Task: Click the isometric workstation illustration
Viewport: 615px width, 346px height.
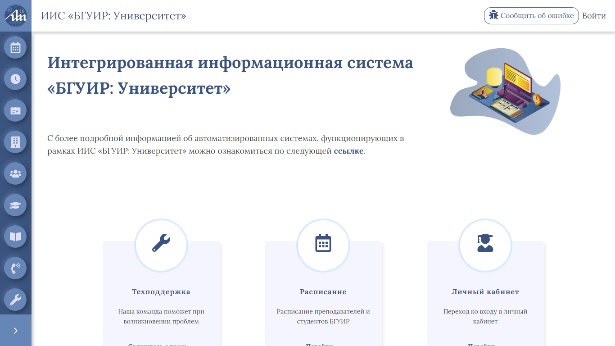Action: coord(505,91)
